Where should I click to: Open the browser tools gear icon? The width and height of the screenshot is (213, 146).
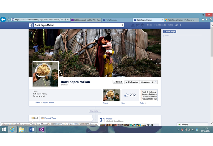(x=211, y=19)
